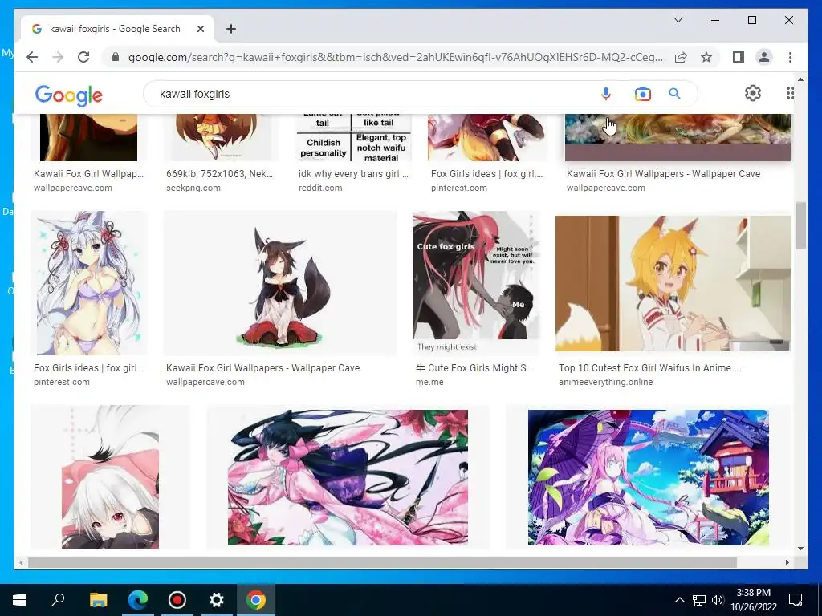Open reddit.com source link
Viewport: 822px width, 616px height.
[x=320, y=188]
